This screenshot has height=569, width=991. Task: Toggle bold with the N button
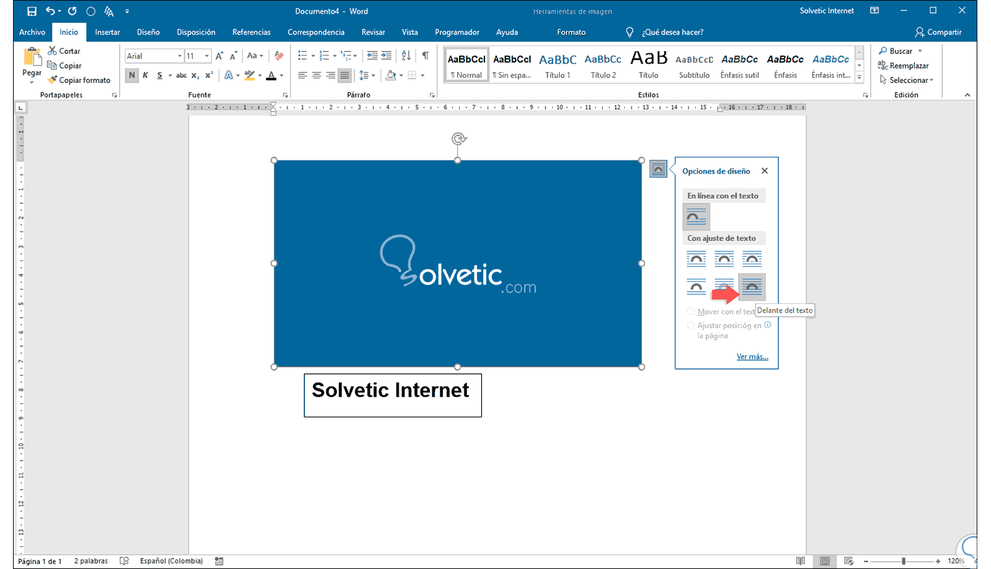132,75
